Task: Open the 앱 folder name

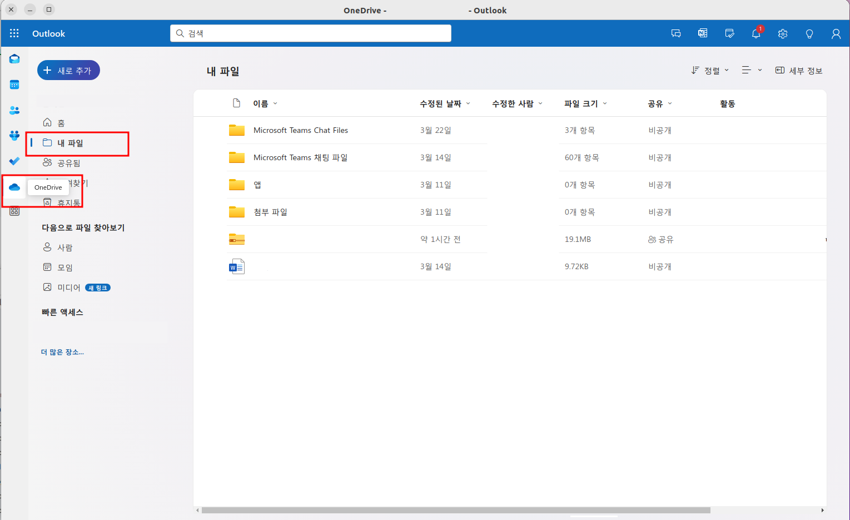Action: tap(257, 185)
